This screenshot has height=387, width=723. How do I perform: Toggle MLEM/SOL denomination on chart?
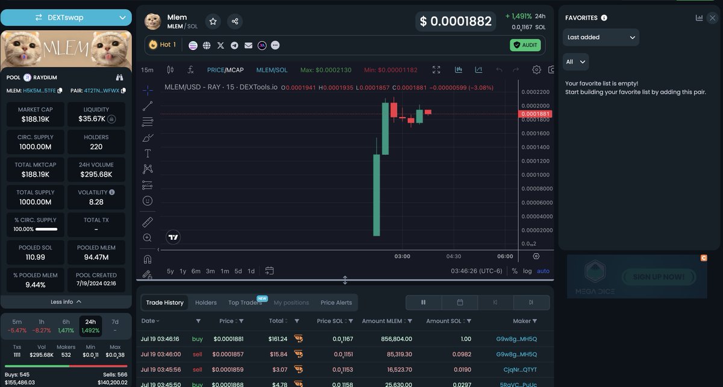click(x=272, y=70)
